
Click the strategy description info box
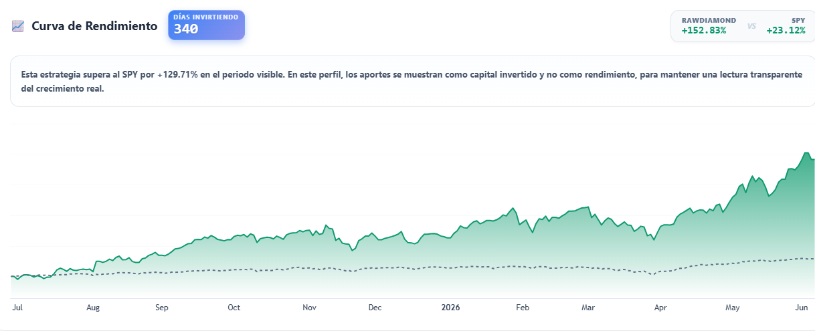(412, 82)
